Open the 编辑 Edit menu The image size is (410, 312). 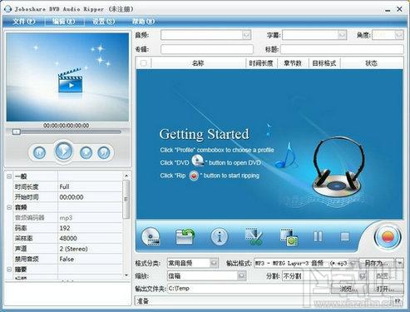pyautogui.click(x=64, y=22)
